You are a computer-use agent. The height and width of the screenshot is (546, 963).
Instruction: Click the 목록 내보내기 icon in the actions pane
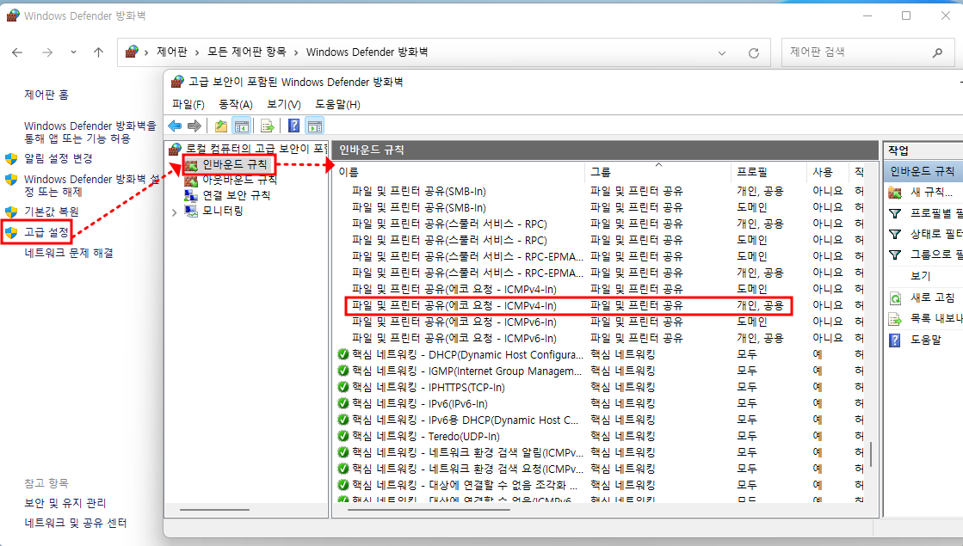click(x=895, y=319)
